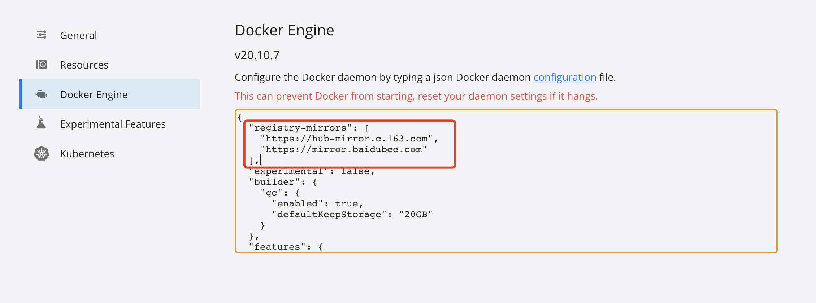The height and width of the screenshot is (303, 816).
Task: Click the "defaultKeepStorage": "20GB" line
Action: [352, 215]
